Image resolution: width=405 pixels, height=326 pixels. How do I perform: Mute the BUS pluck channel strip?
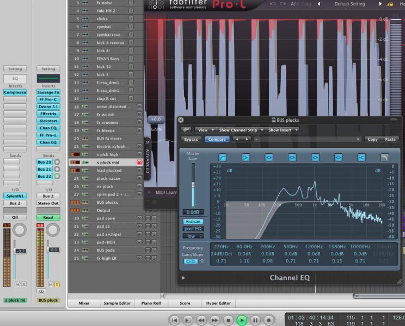pos(51,285)
